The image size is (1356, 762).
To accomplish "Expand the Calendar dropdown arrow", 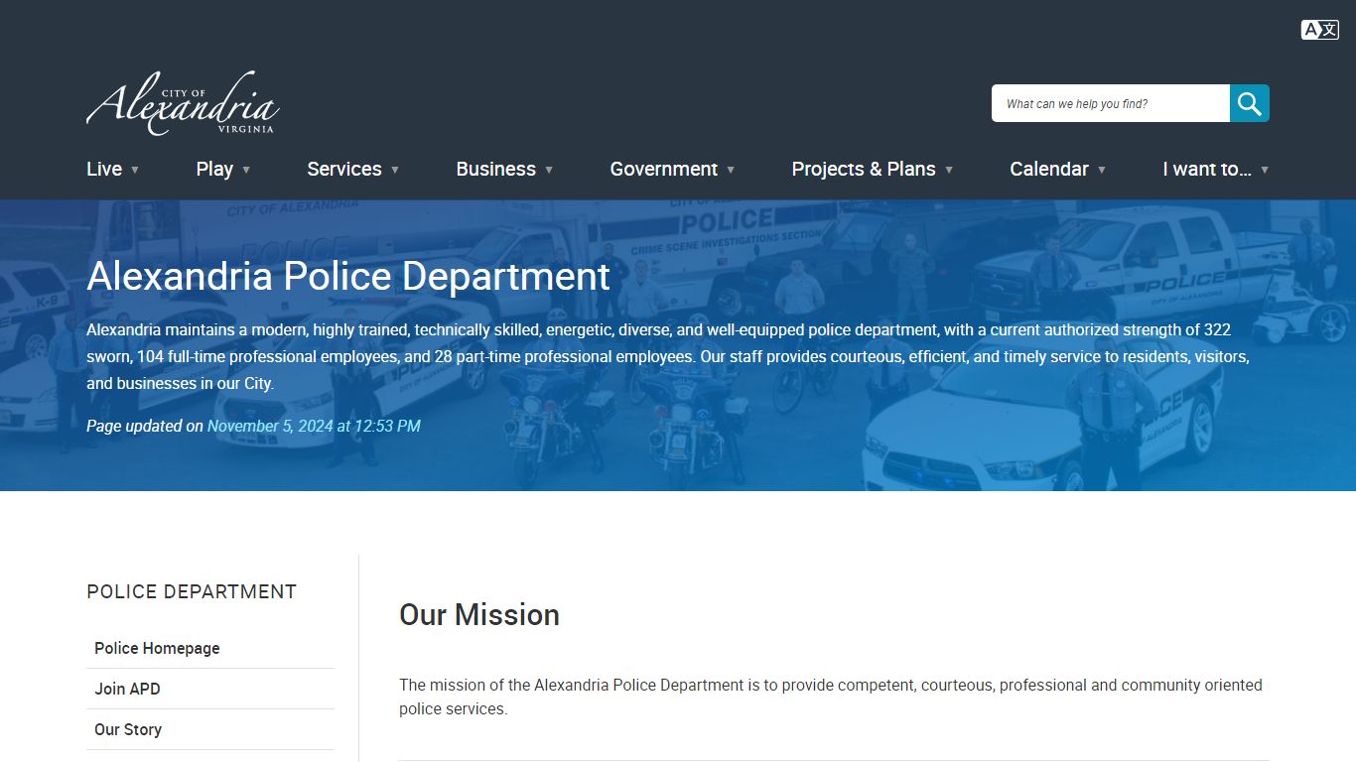I will (x=1102, y=170).
